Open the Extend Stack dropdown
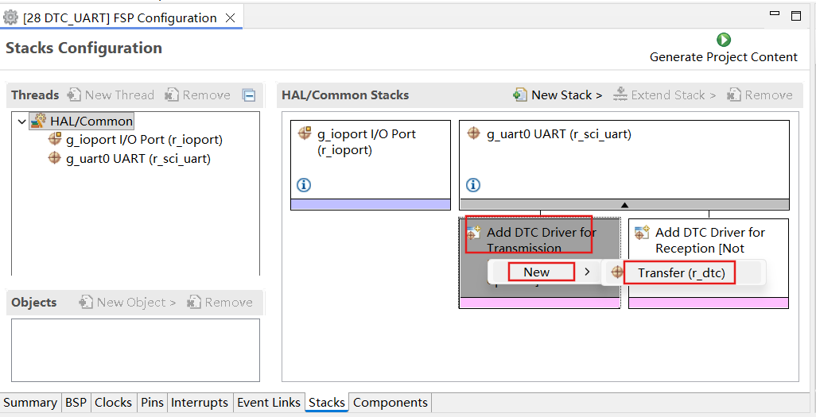 (x=674, y=95)
